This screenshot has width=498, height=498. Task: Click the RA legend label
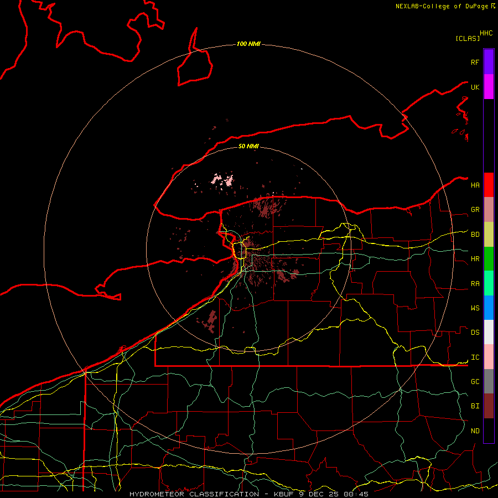point(475,284)
